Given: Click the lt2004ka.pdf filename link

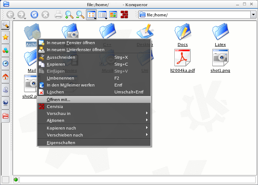Looking at the screenshot, I should click(x=182, y=70).
